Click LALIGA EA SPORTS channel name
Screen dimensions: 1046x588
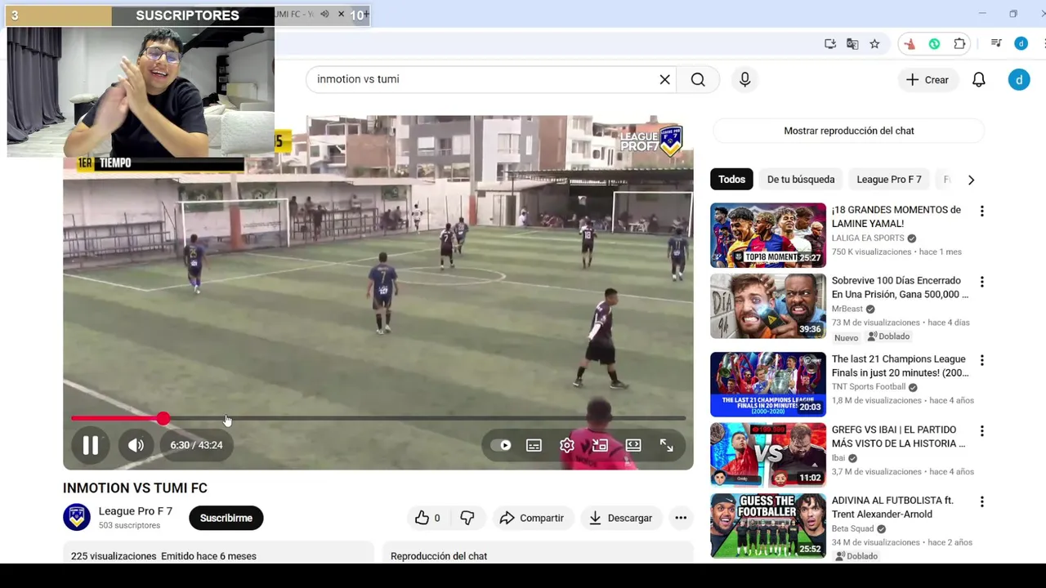(x=868, y=238)
